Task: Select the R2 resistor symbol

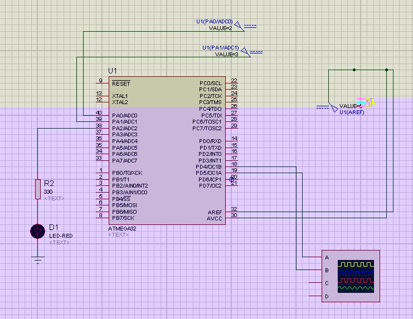Action: 38,189
